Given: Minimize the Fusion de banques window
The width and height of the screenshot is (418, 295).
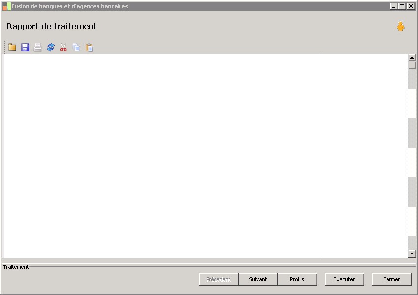Looking at the screenshot, I should 394,6.
